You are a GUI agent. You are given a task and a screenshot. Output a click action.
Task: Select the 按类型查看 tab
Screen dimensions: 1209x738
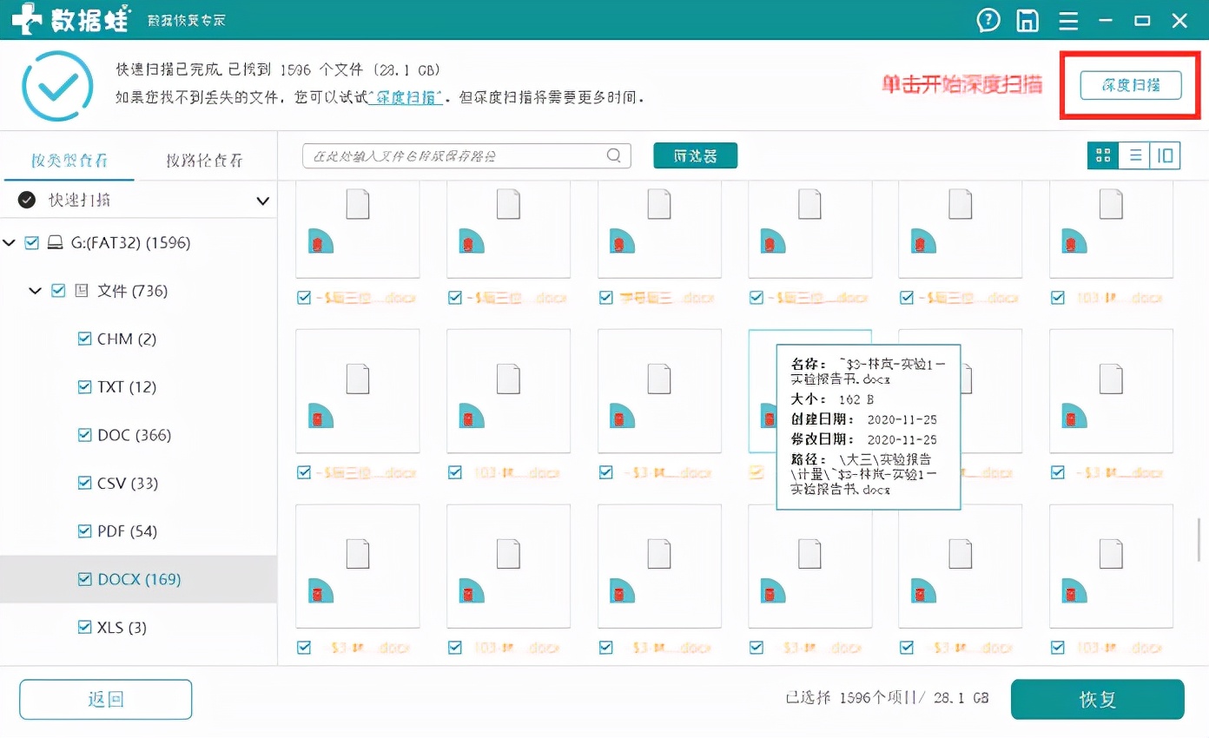point(69,160)
